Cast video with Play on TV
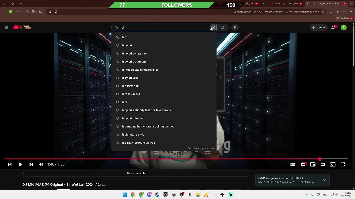355x199 pixels. [x=333, y=164]
